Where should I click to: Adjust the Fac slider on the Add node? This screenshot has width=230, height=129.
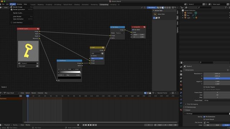(97, 58)
